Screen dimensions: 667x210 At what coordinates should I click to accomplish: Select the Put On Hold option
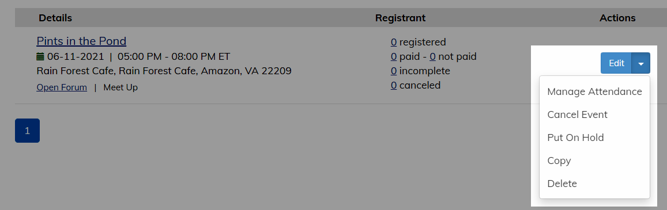click(594, 138)
